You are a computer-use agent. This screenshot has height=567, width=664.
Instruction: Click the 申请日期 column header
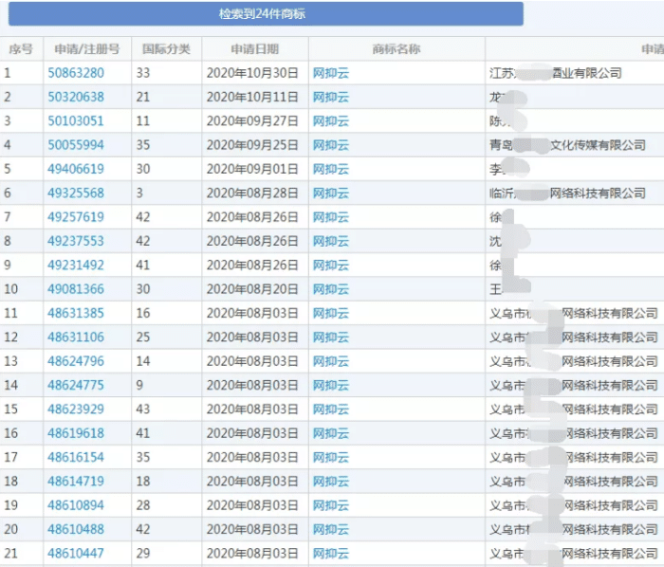coord(255,49)
